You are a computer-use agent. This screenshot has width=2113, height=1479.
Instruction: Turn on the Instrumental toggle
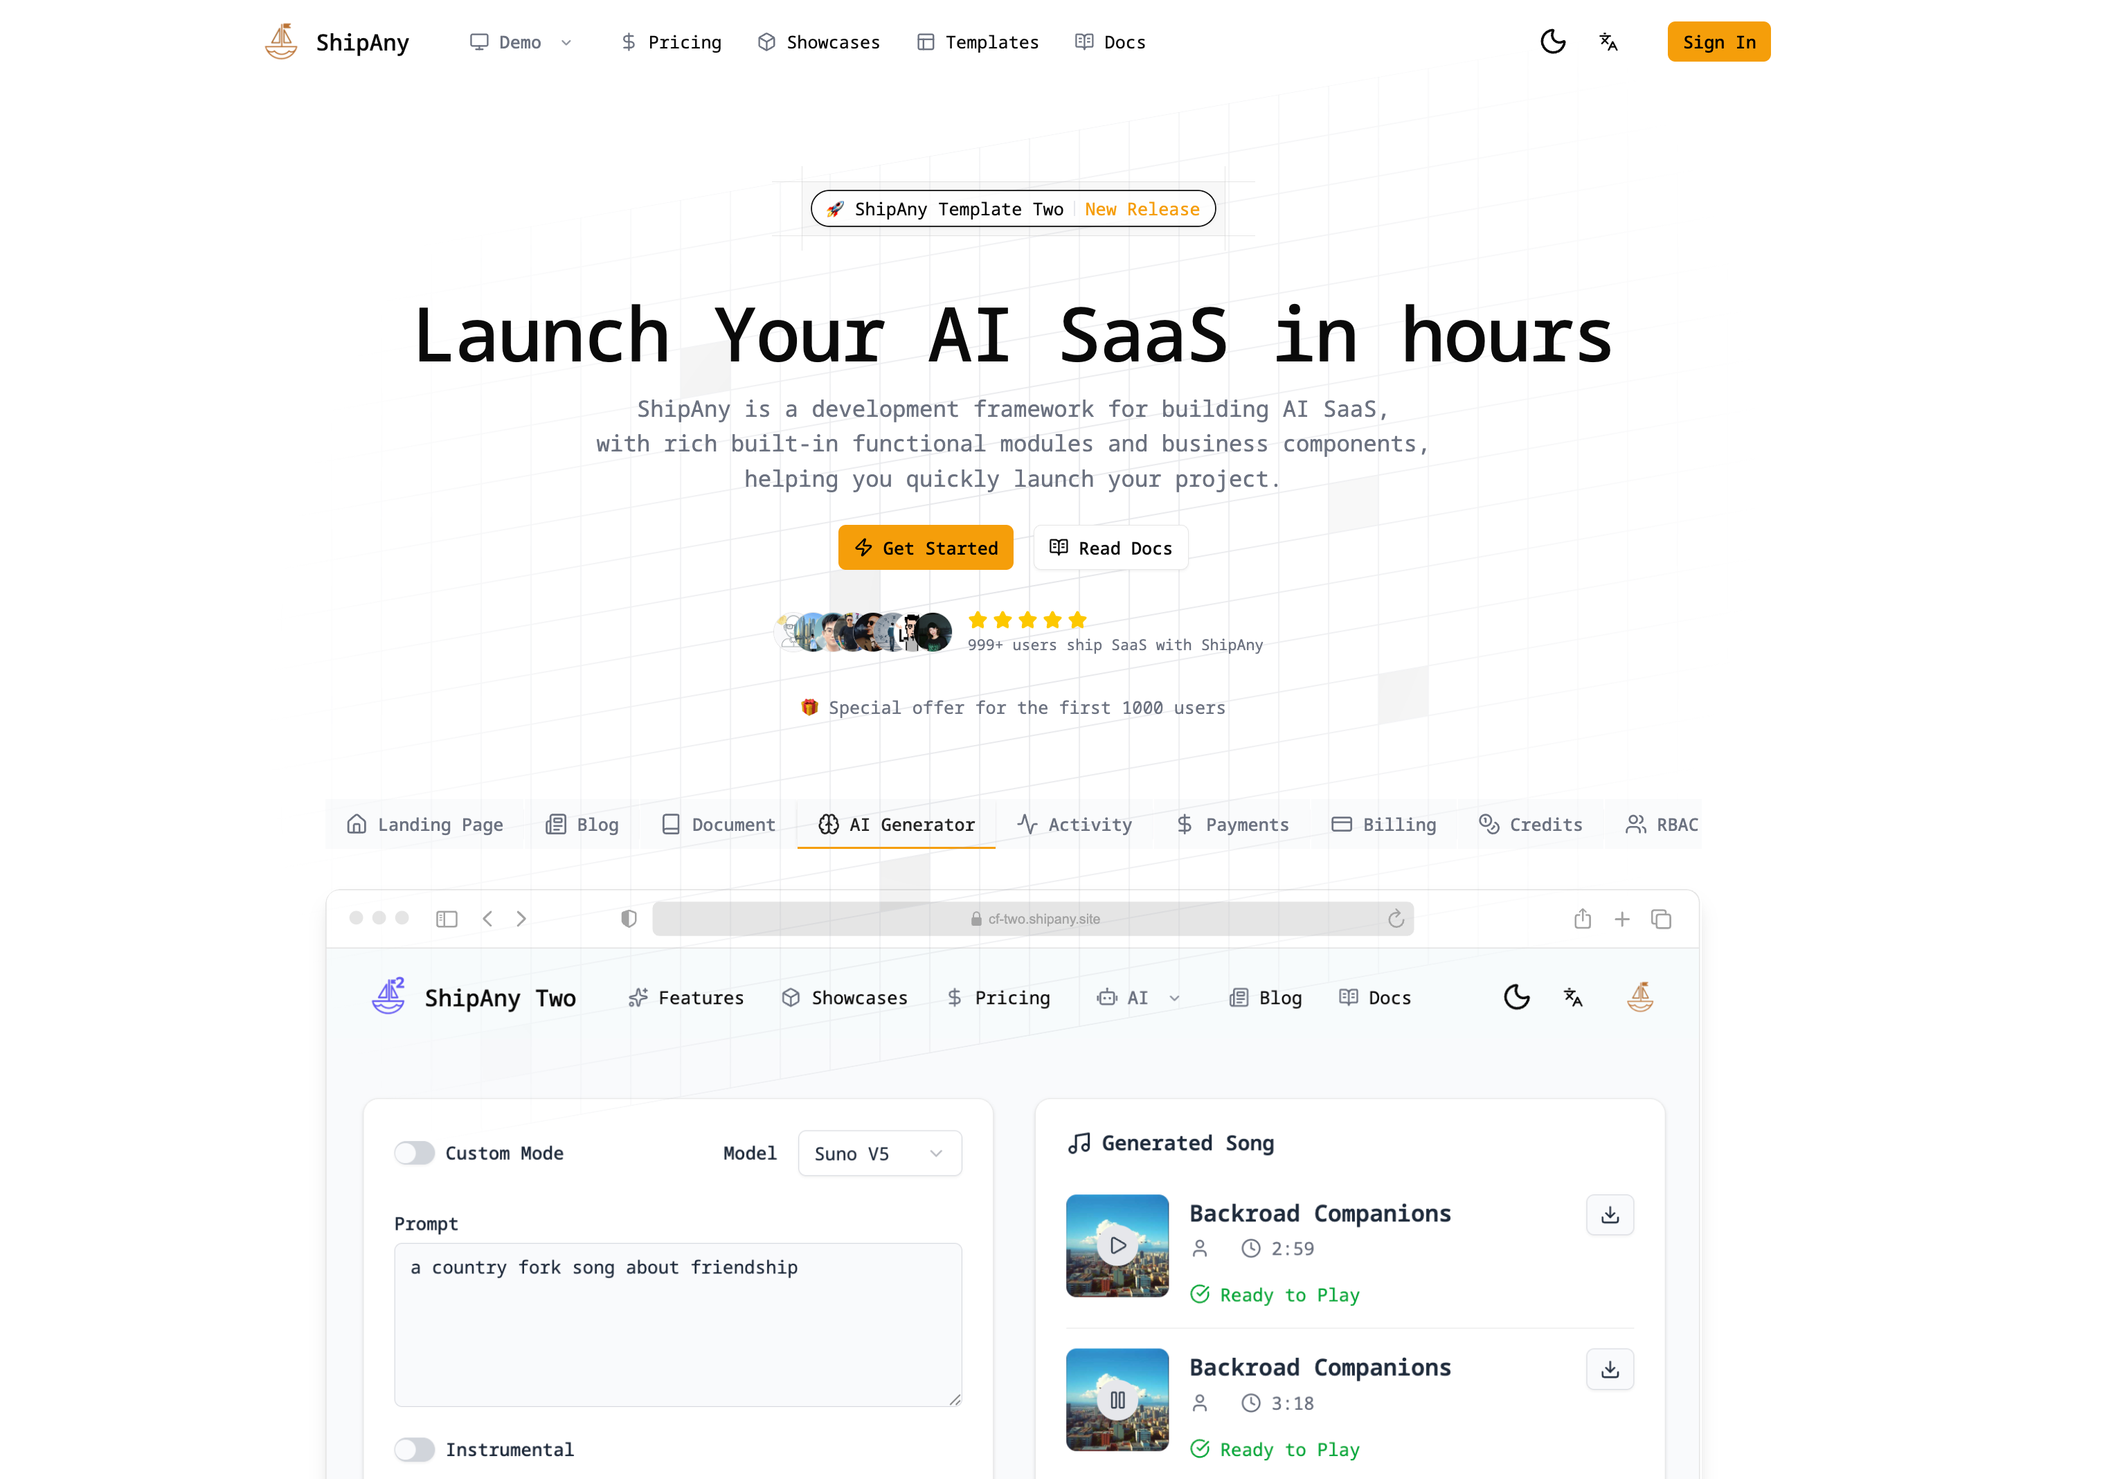[414, 1449]
